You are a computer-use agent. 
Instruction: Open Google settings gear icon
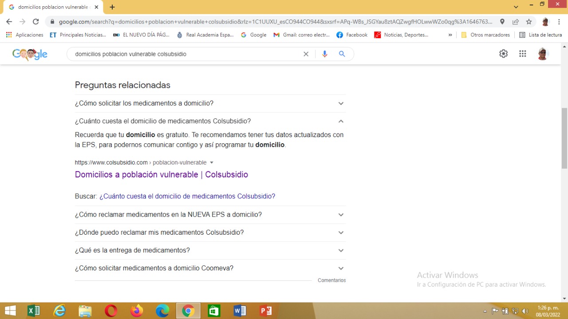[503, 54]
